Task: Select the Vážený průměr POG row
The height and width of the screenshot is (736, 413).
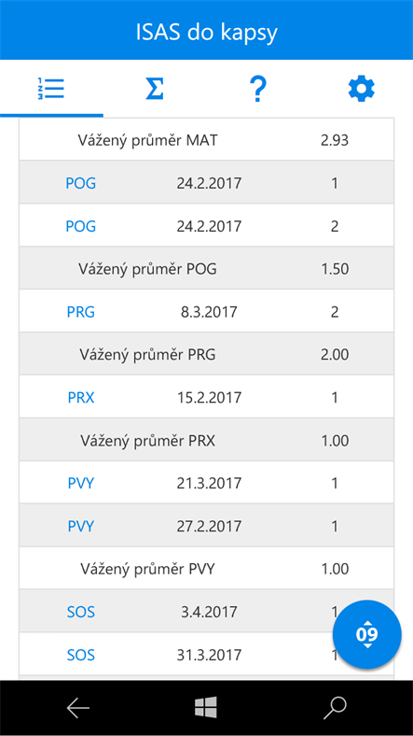Action: pyautogui.click(x=207, y=268)
